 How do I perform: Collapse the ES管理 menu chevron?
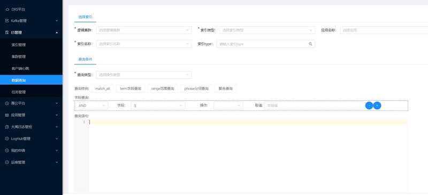tap(57, 32)
